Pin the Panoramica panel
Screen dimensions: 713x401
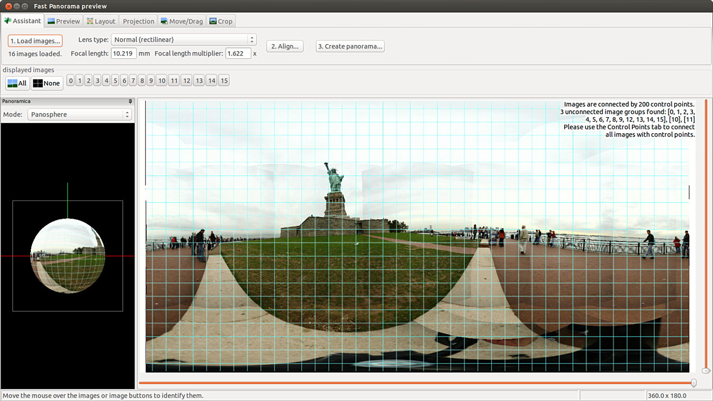(x=130, y=101)
